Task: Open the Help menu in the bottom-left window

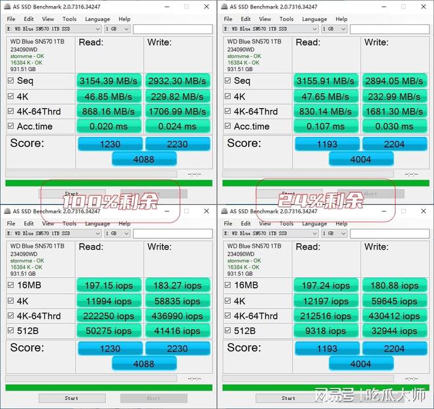Action: coord(124,223)
